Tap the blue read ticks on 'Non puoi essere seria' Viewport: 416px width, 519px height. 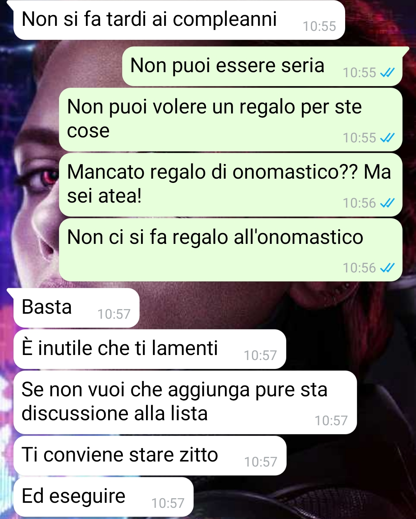(387, 73)
